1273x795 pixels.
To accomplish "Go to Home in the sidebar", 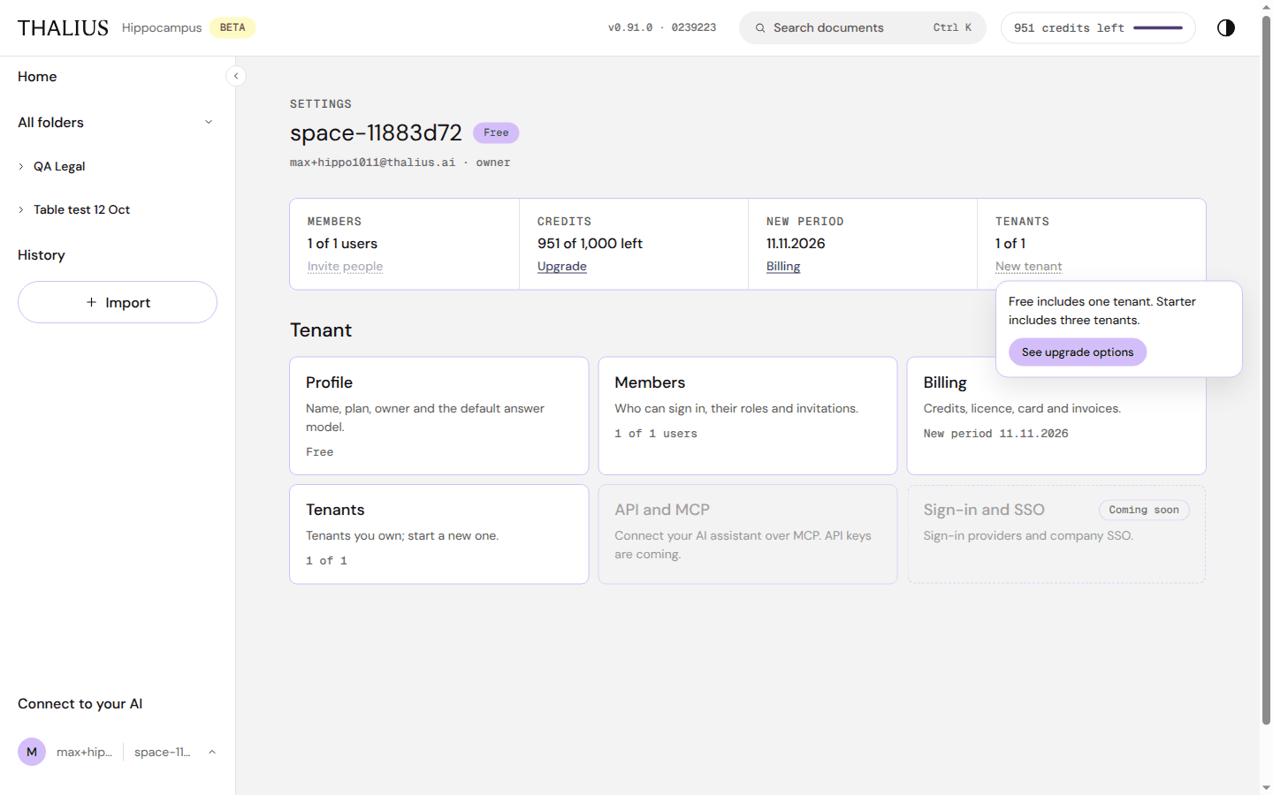I will [37, 77].
